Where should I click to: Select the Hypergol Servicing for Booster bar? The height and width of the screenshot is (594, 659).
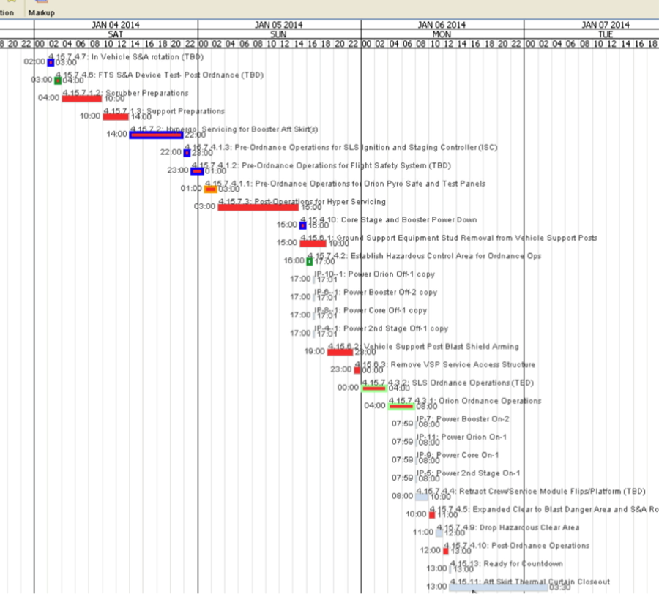pos(155,135)
